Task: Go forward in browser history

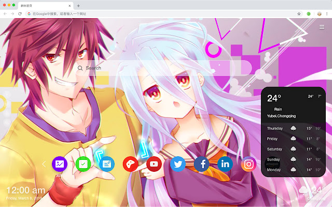Action: (x=12, y=14)
